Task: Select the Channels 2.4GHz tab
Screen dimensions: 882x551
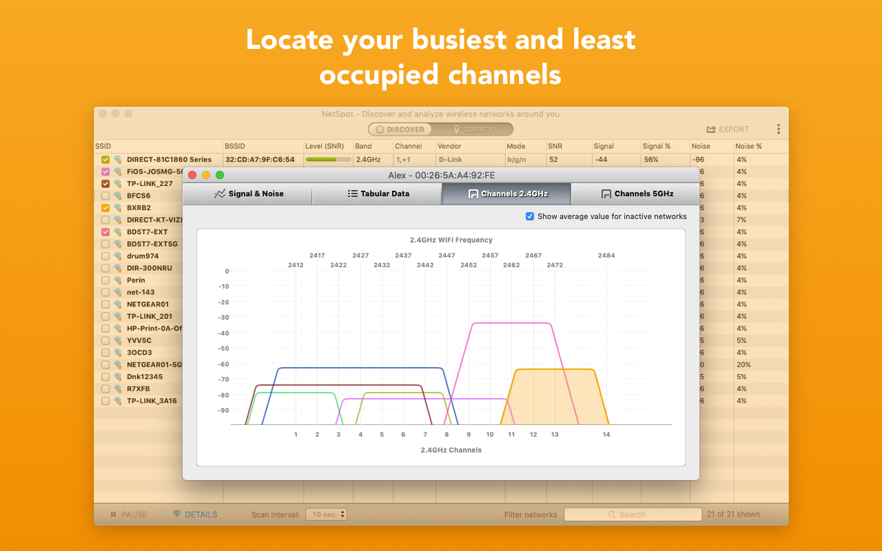Action: (506, 194)
